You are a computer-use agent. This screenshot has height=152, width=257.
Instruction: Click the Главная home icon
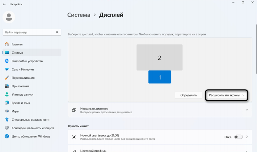(x=7, y=44)
